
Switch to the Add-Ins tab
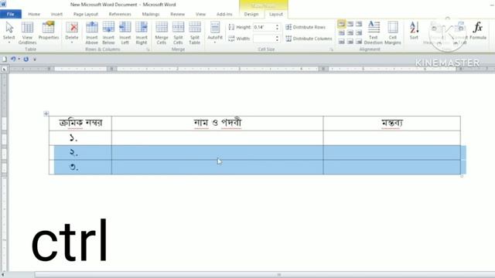[224, 14]
